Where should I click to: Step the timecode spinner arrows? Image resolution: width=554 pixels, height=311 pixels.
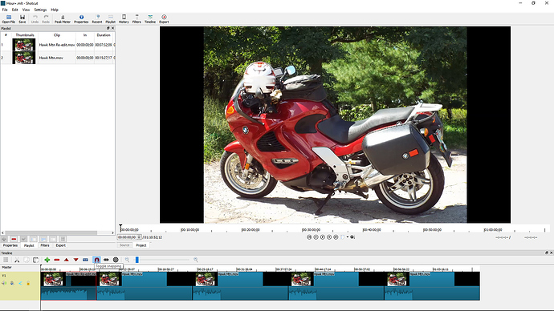click(139, 237)
